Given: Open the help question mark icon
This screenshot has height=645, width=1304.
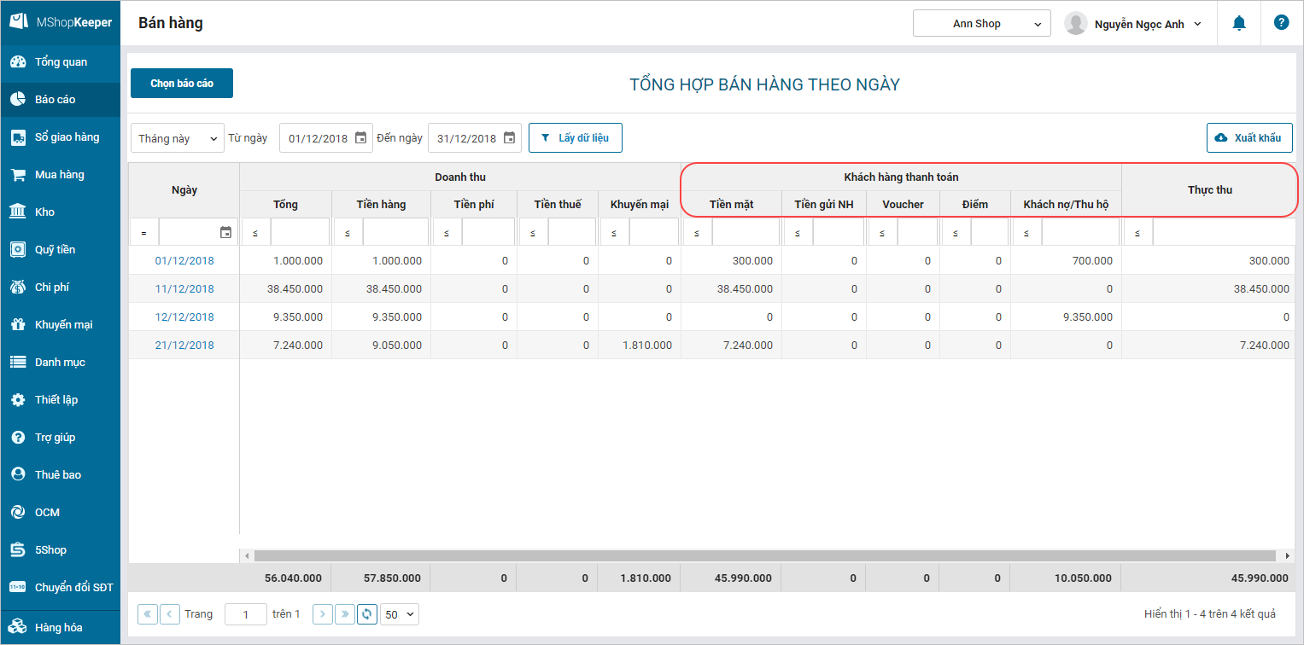Looking at the screenshot, I should tap(1281, 23).
